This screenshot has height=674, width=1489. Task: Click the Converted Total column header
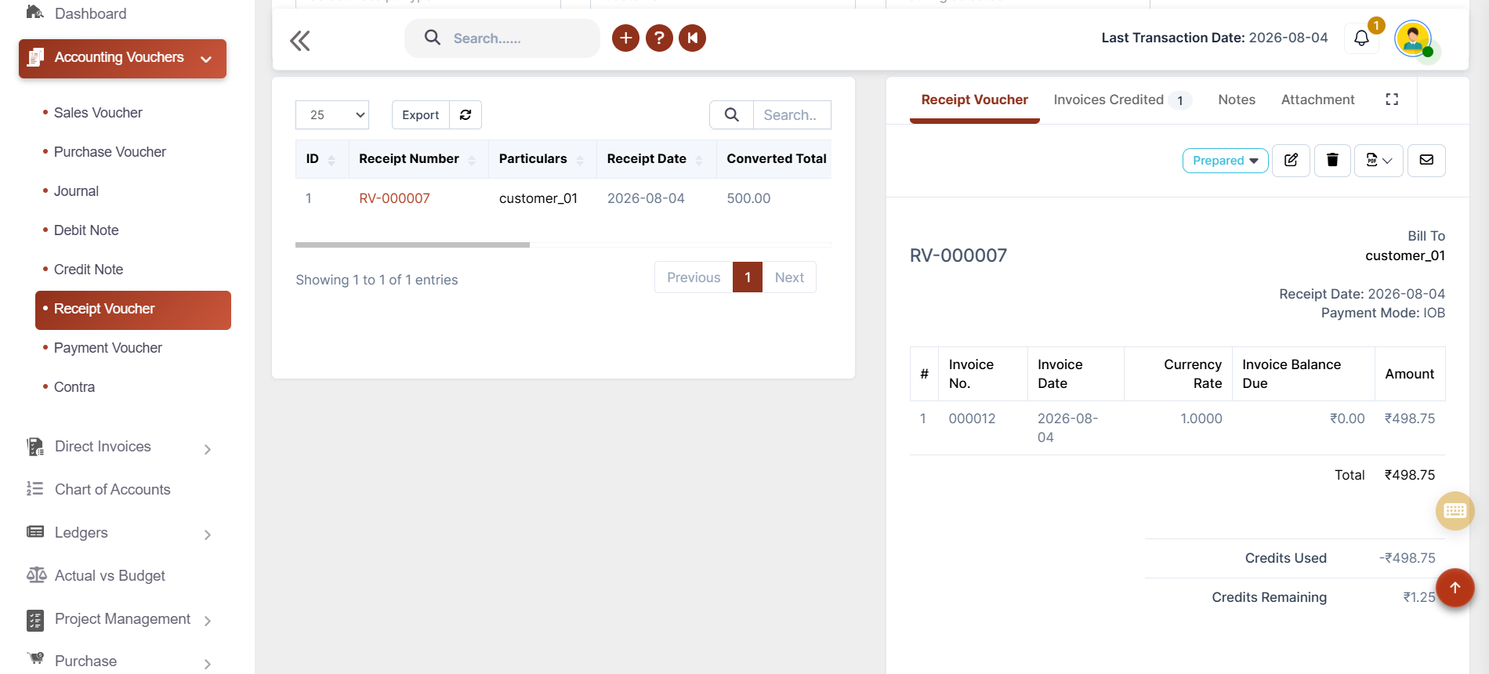pyautogui.click(x=776, y=159)
